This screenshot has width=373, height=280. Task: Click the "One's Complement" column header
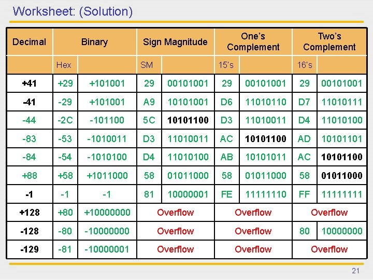click(x=253, y=42)
